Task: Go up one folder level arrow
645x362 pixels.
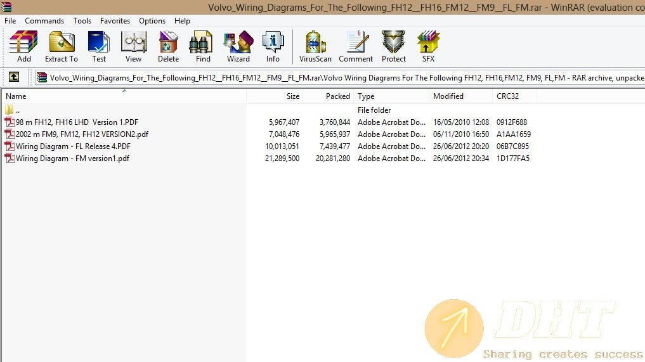Action: click(x=13, y=77)
